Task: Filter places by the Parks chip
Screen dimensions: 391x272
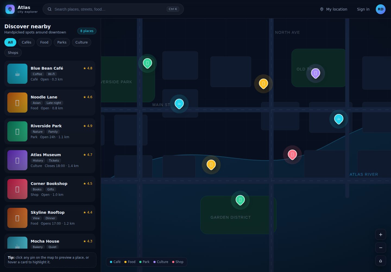Action: tap(62, 42)
